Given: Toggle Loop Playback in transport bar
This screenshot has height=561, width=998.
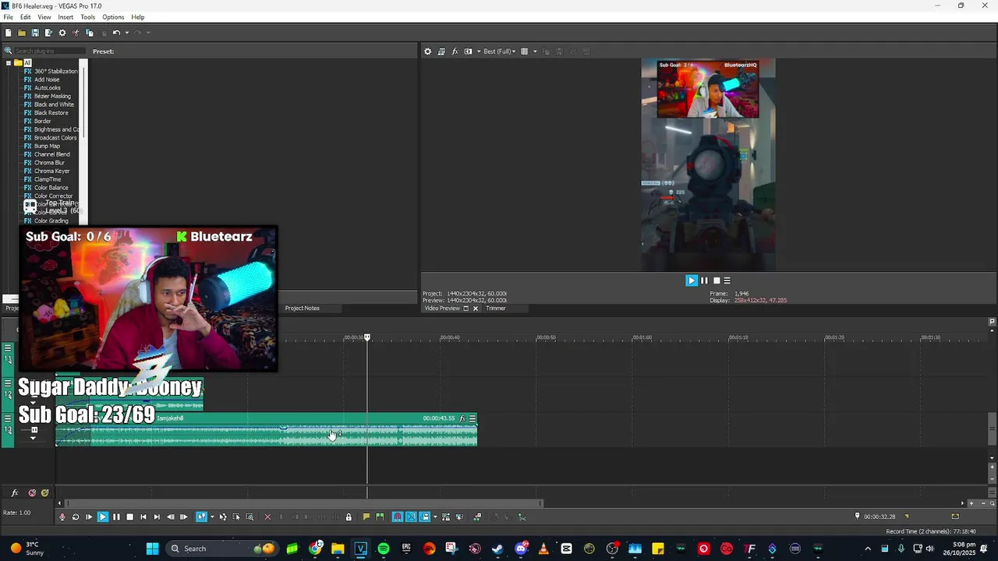Looking at the screenshot, I should pos(76,517).
